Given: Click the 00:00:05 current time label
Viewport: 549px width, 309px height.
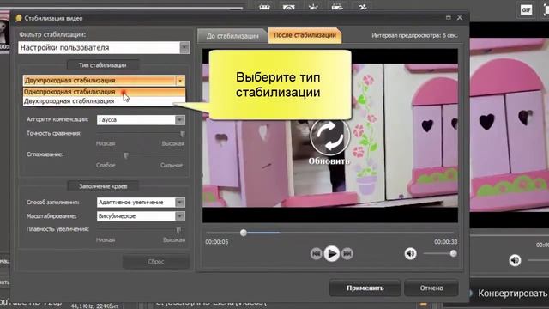Looking at the screenshot, I should 217,242.
